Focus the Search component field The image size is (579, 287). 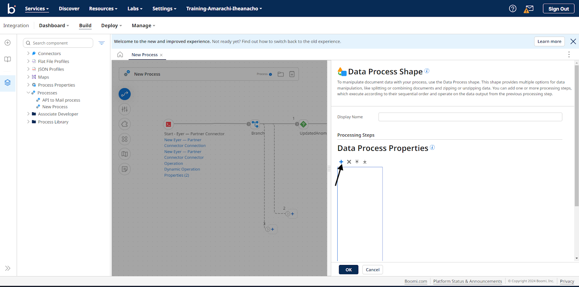(58, 43)
